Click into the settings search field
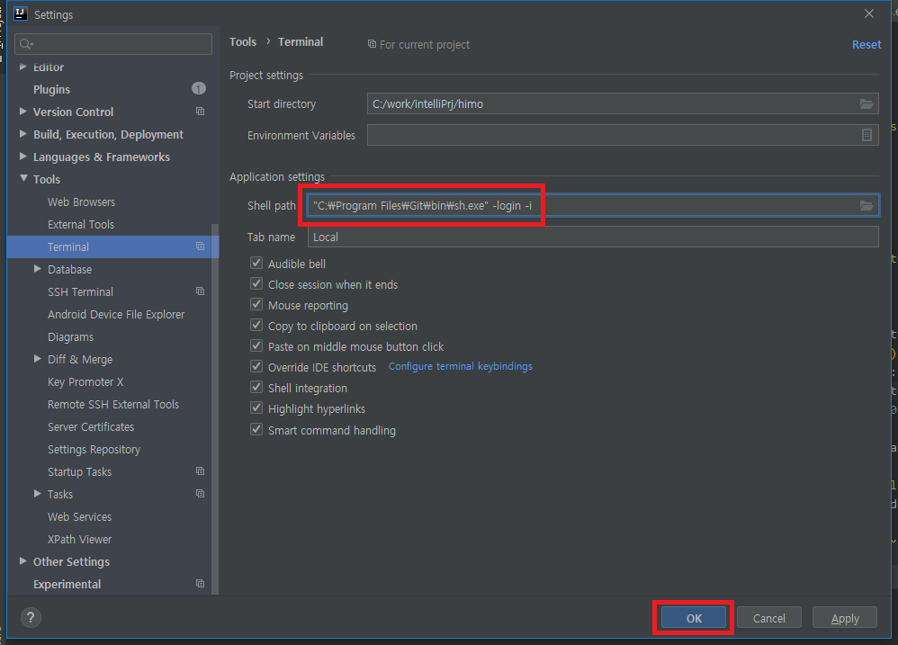This screenshot has height=645, width=898. (x=113, y=44)
